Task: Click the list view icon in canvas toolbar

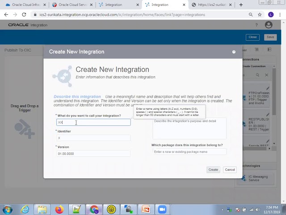Action: click(x=257, y=50)
